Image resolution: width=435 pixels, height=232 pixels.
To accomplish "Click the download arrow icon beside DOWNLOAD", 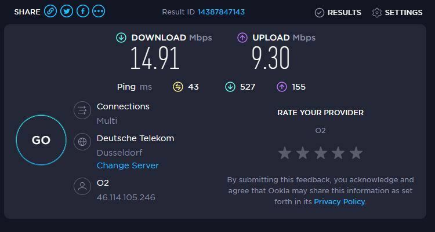I will [121, 38].
